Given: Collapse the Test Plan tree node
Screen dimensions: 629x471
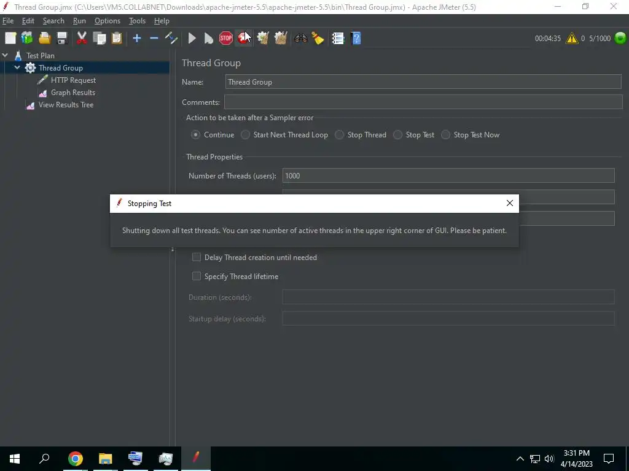Looking at the screenshot, I should (x=5, y=55).
